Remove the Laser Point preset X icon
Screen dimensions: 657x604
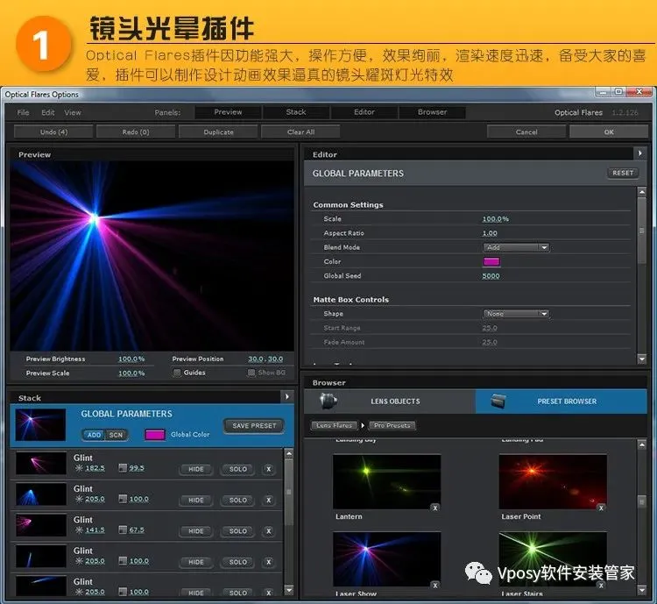pos(601,508)
